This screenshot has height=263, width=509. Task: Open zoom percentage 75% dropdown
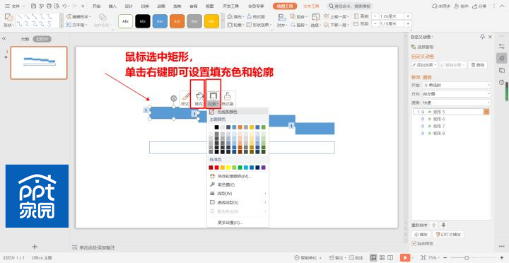(433, 257)
